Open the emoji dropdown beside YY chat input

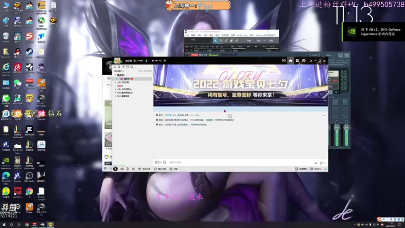(158, 162)
